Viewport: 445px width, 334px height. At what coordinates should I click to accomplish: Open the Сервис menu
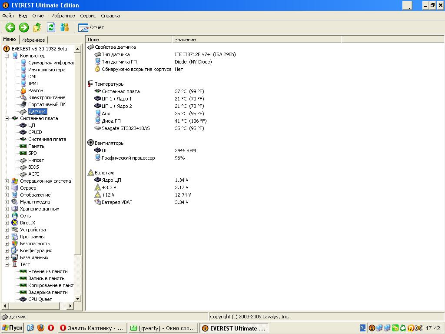[x=88, y=16]
